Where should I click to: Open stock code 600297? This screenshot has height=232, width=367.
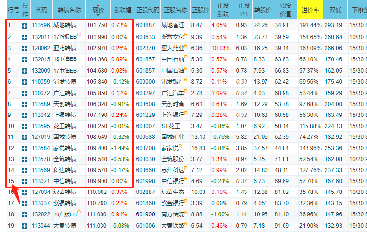(x=145, y=93)
